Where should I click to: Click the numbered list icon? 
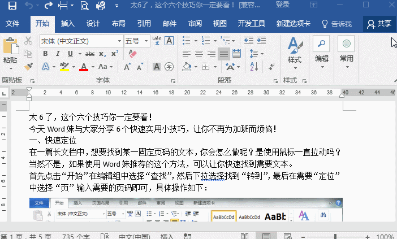click(x=206, y=41)
